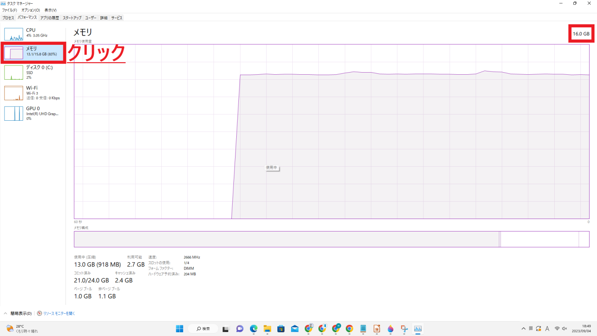Open the オプション(O) menu

click(30, 10)
